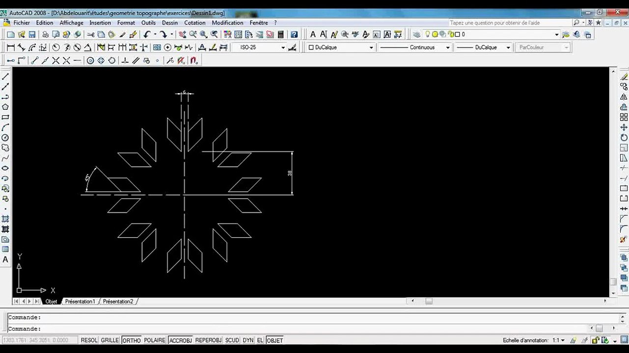
Task: Undo the last action
Action: [147, 34]
